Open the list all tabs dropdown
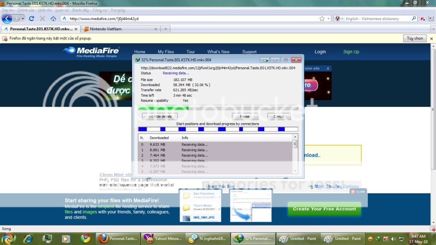The width and height of the screenshot is (436, 245). pos(433,29)
